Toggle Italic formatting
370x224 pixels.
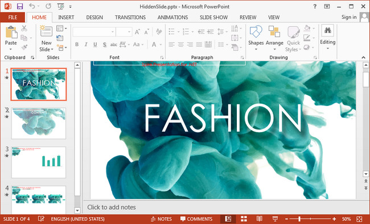86,44
